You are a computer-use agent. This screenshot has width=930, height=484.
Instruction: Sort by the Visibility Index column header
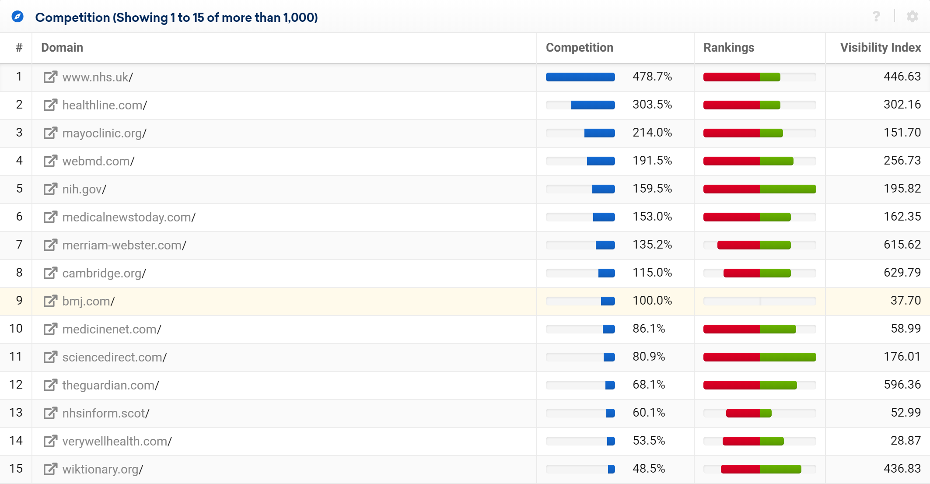tap(881, 48)
